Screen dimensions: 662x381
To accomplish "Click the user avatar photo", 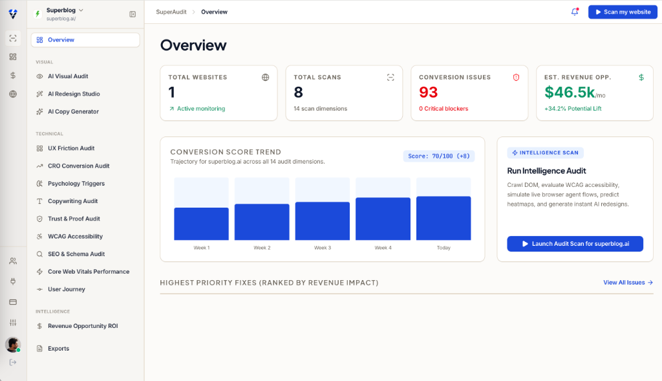I will pyautogui.click(x=13, y=345).
